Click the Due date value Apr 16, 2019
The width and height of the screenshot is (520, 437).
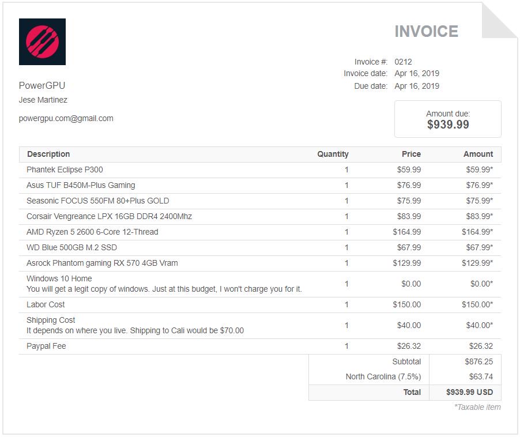click(x=417, y=86)
